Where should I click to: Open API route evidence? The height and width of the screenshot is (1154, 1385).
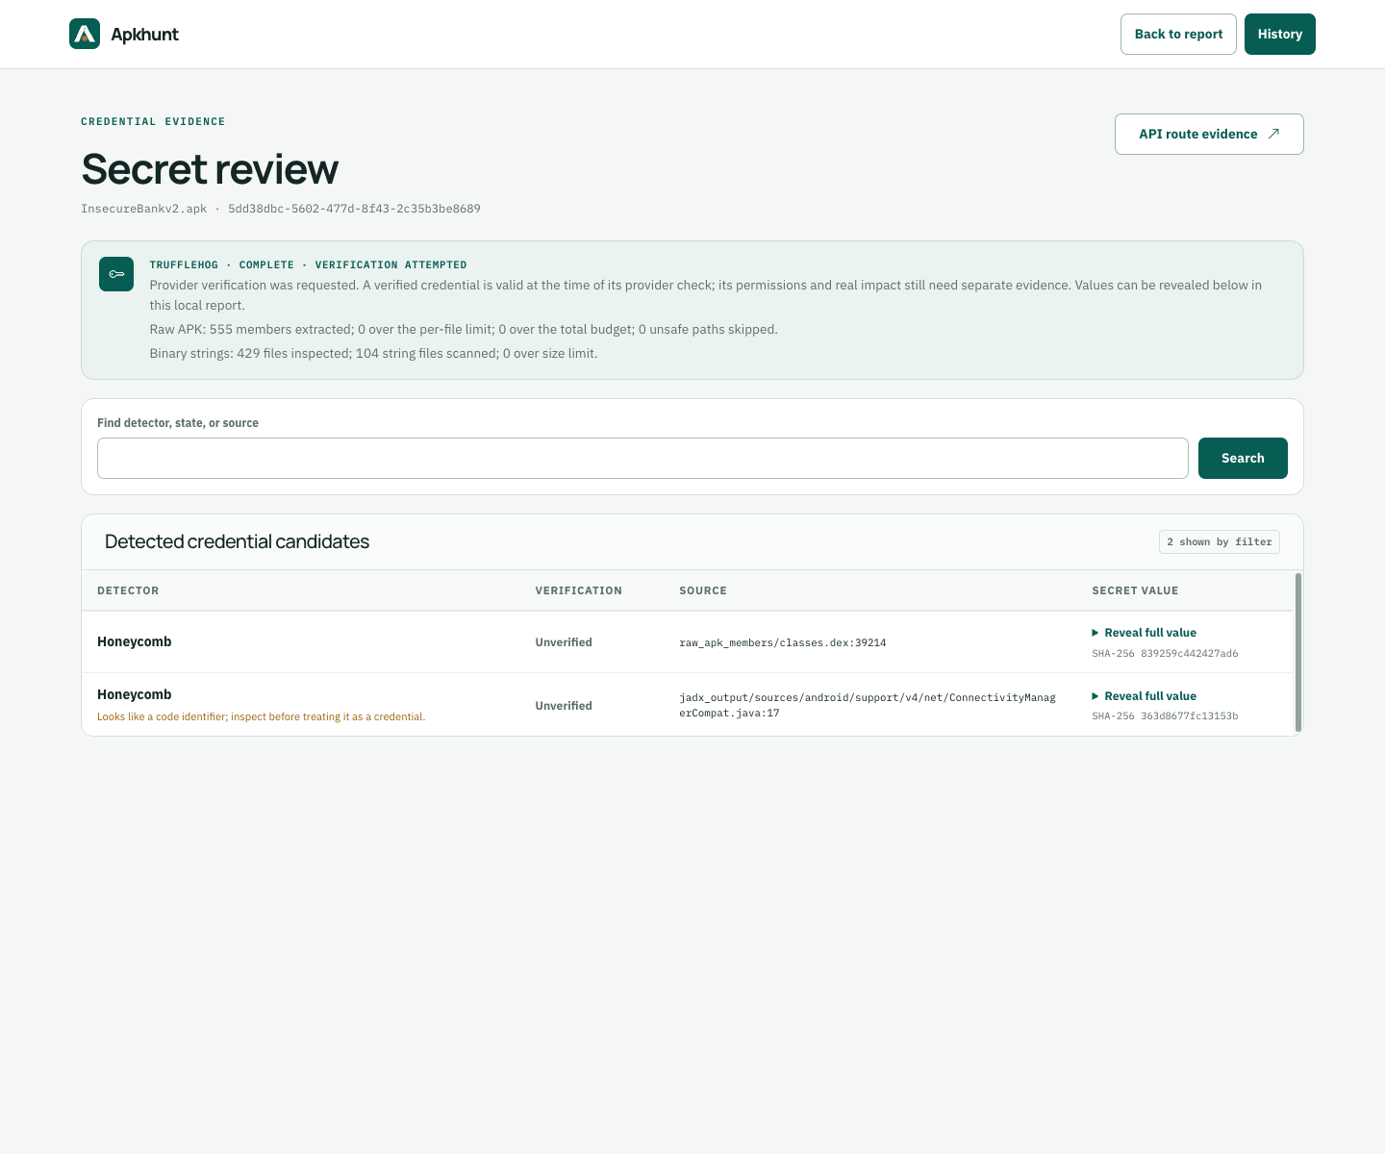click(1209, 134)
